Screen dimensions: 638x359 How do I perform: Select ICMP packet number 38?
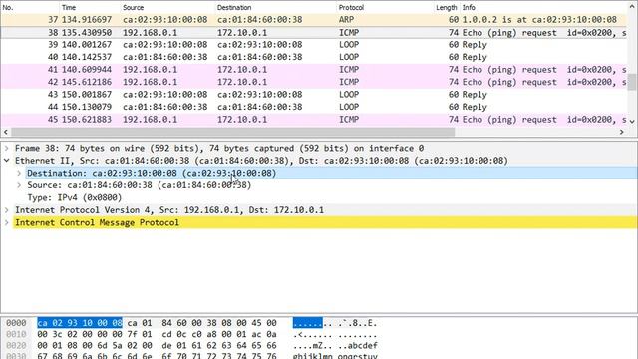pos(313,33)
